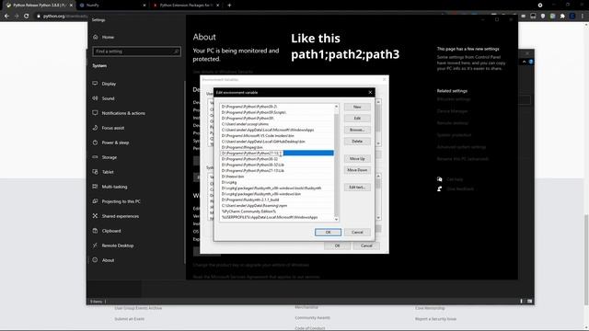
Task: Click the Delete button
Action: coord(357,142)
